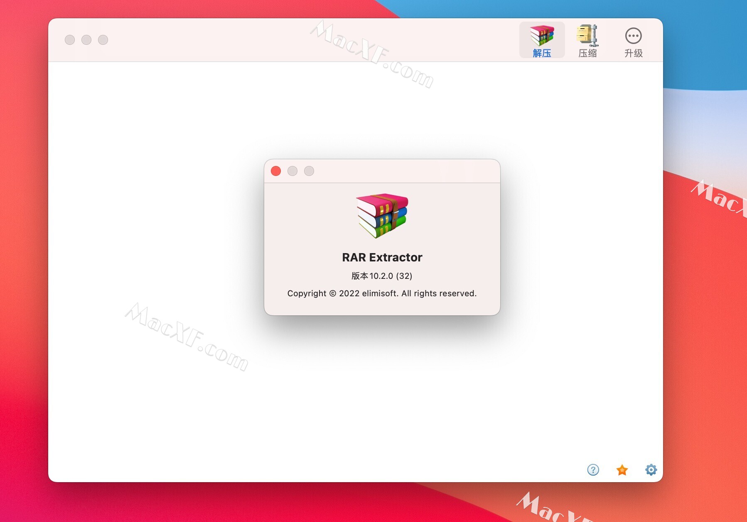Open help via the question mark icon
This screenshot has width=747, height=522.
(x=593, y=470)
